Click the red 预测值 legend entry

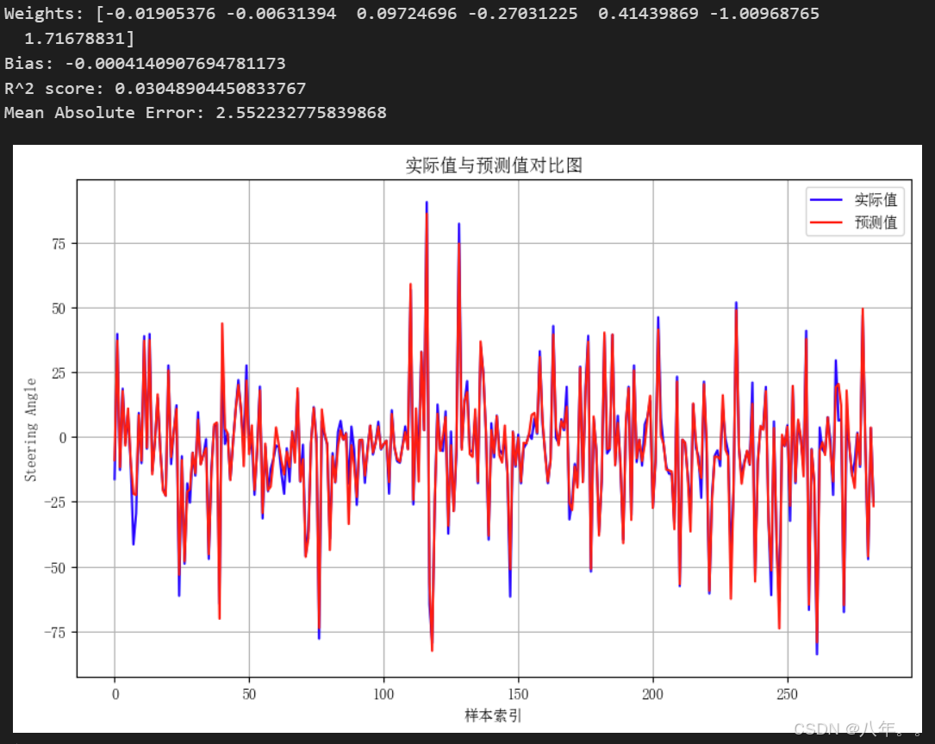tap(853, 222)
